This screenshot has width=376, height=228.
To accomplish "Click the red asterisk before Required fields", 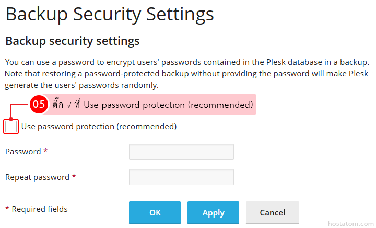I will click(x=7, y=209).
